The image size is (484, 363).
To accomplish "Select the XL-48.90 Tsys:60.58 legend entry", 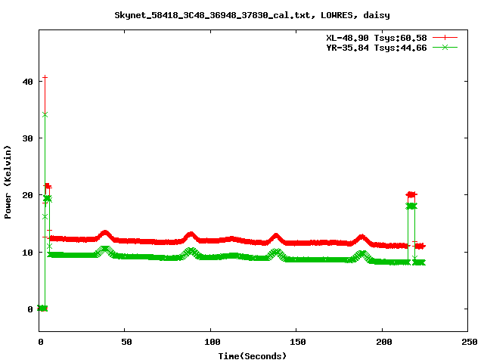I will (377, 38).
